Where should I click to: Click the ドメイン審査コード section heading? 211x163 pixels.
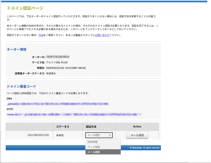point(21,87)
